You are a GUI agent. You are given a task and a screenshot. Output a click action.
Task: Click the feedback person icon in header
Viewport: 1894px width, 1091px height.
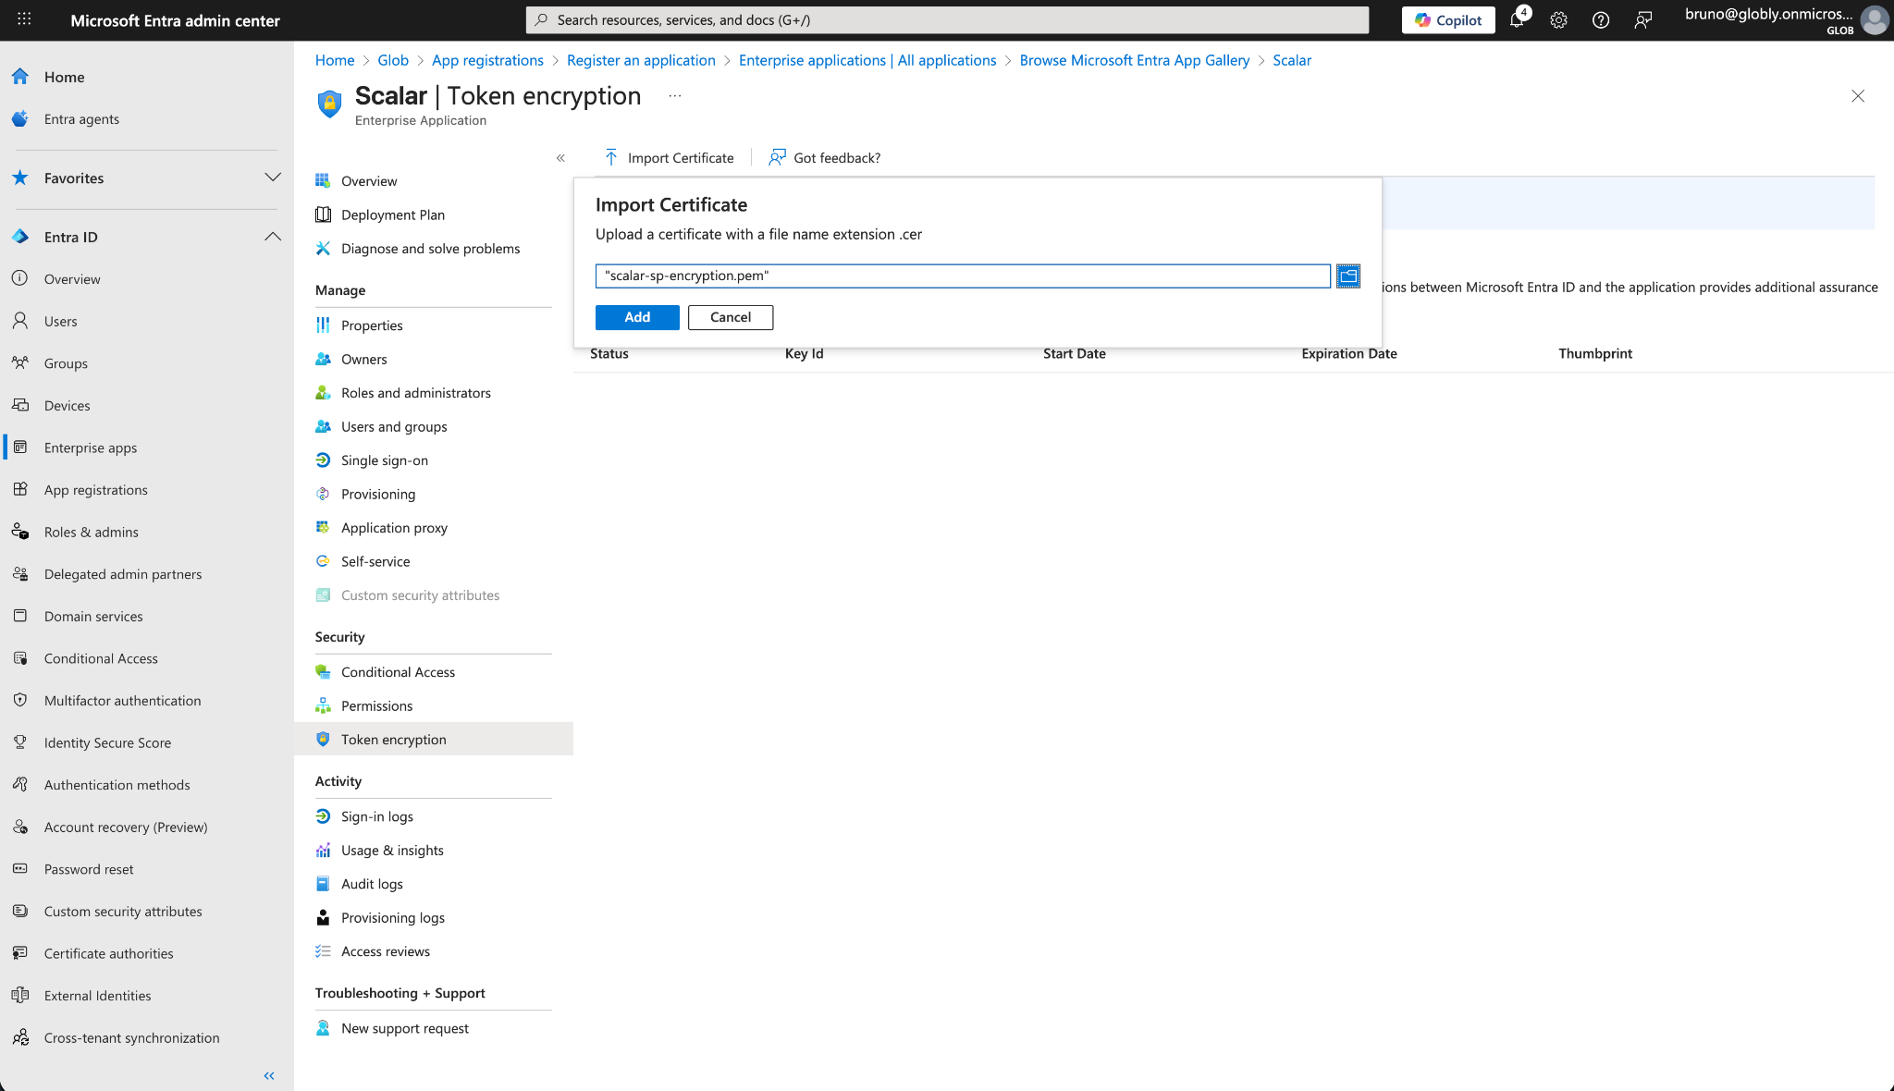1642,20
